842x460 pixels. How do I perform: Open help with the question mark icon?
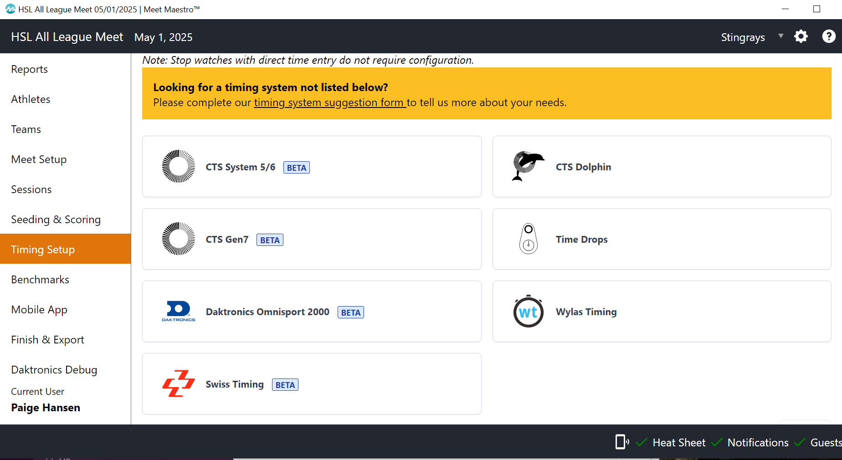829,36
